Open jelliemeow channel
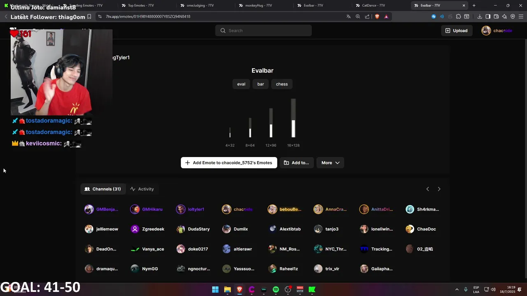The image size is (527, 296). click(x=102, y=229)
